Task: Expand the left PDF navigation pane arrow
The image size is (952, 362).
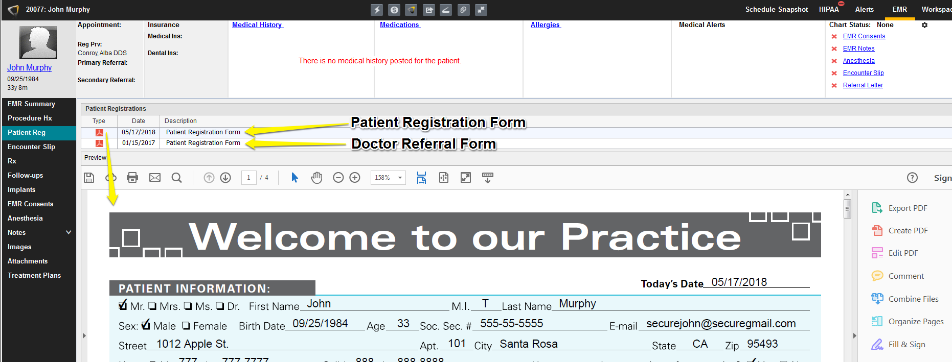Action: point(84,335)
